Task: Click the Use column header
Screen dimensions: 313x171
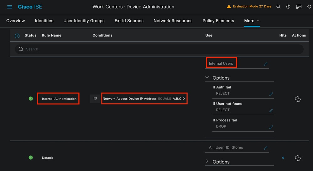Action: 209,35
